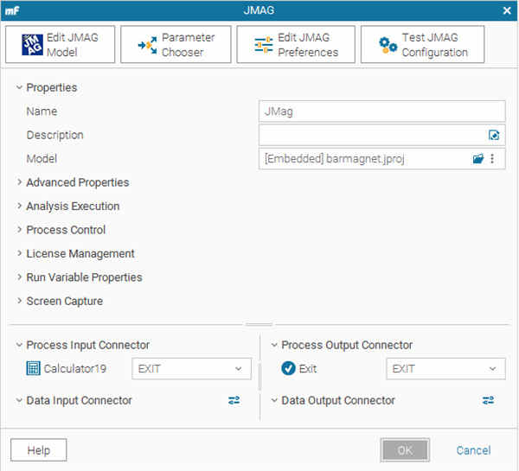Open Exit output EXIT dropdown
519x471 pixels.
[445, 368]
